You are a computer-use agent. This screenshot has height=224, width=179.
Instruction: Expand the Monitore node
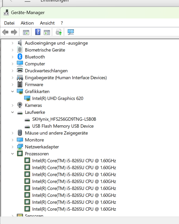click(13, 140)
